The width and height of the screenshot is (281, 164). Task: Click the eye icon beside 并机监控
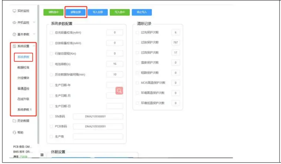(x=14, y=23)
